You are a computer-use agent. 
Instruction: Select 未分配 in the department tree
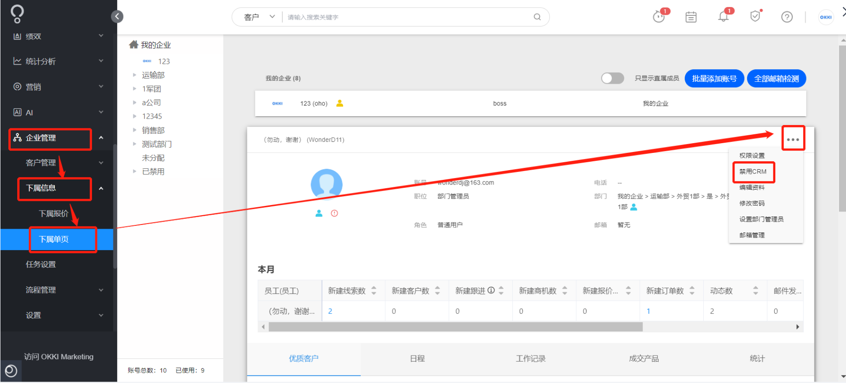[x=153, y=158]
